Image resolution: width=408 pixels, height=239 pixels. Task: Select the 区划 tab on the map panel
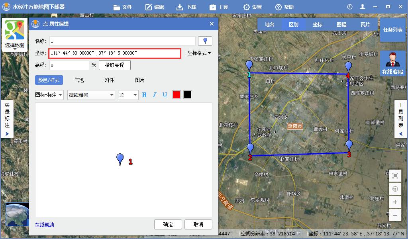point(294,24)
